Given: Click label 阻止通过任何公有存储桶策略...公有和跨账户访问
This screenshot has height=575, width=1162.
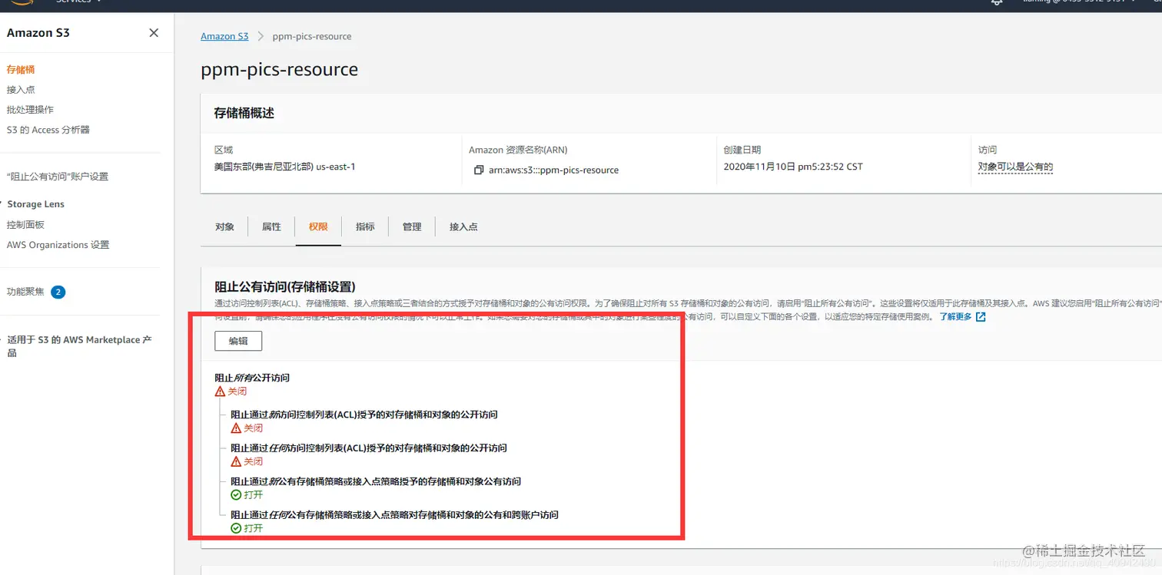Looking at the screenshot, I should click(x=394, y=515).
